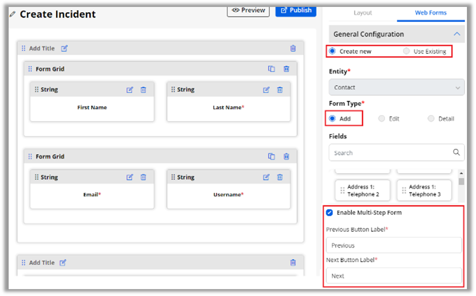Viewport: 476px width, 296px height.
Task: Edit the first Add Title heading
Action: pos(64,48)
